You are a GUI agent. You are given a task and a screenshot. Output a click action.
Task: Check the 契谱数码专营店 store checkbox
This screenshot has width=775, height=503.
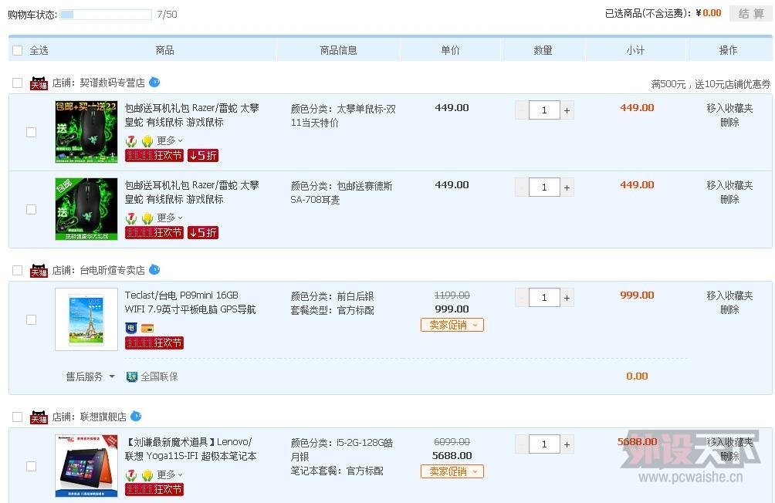(x=17, y=83)
